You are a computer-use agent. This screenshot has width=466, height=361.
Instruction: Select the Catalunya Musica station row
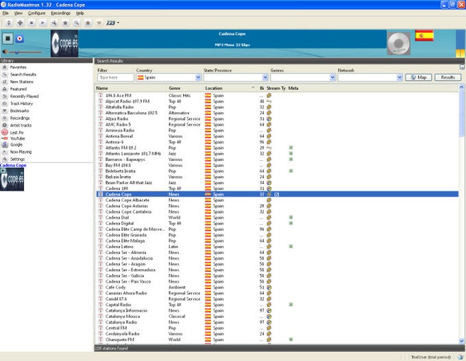click(x=278, y=316)
